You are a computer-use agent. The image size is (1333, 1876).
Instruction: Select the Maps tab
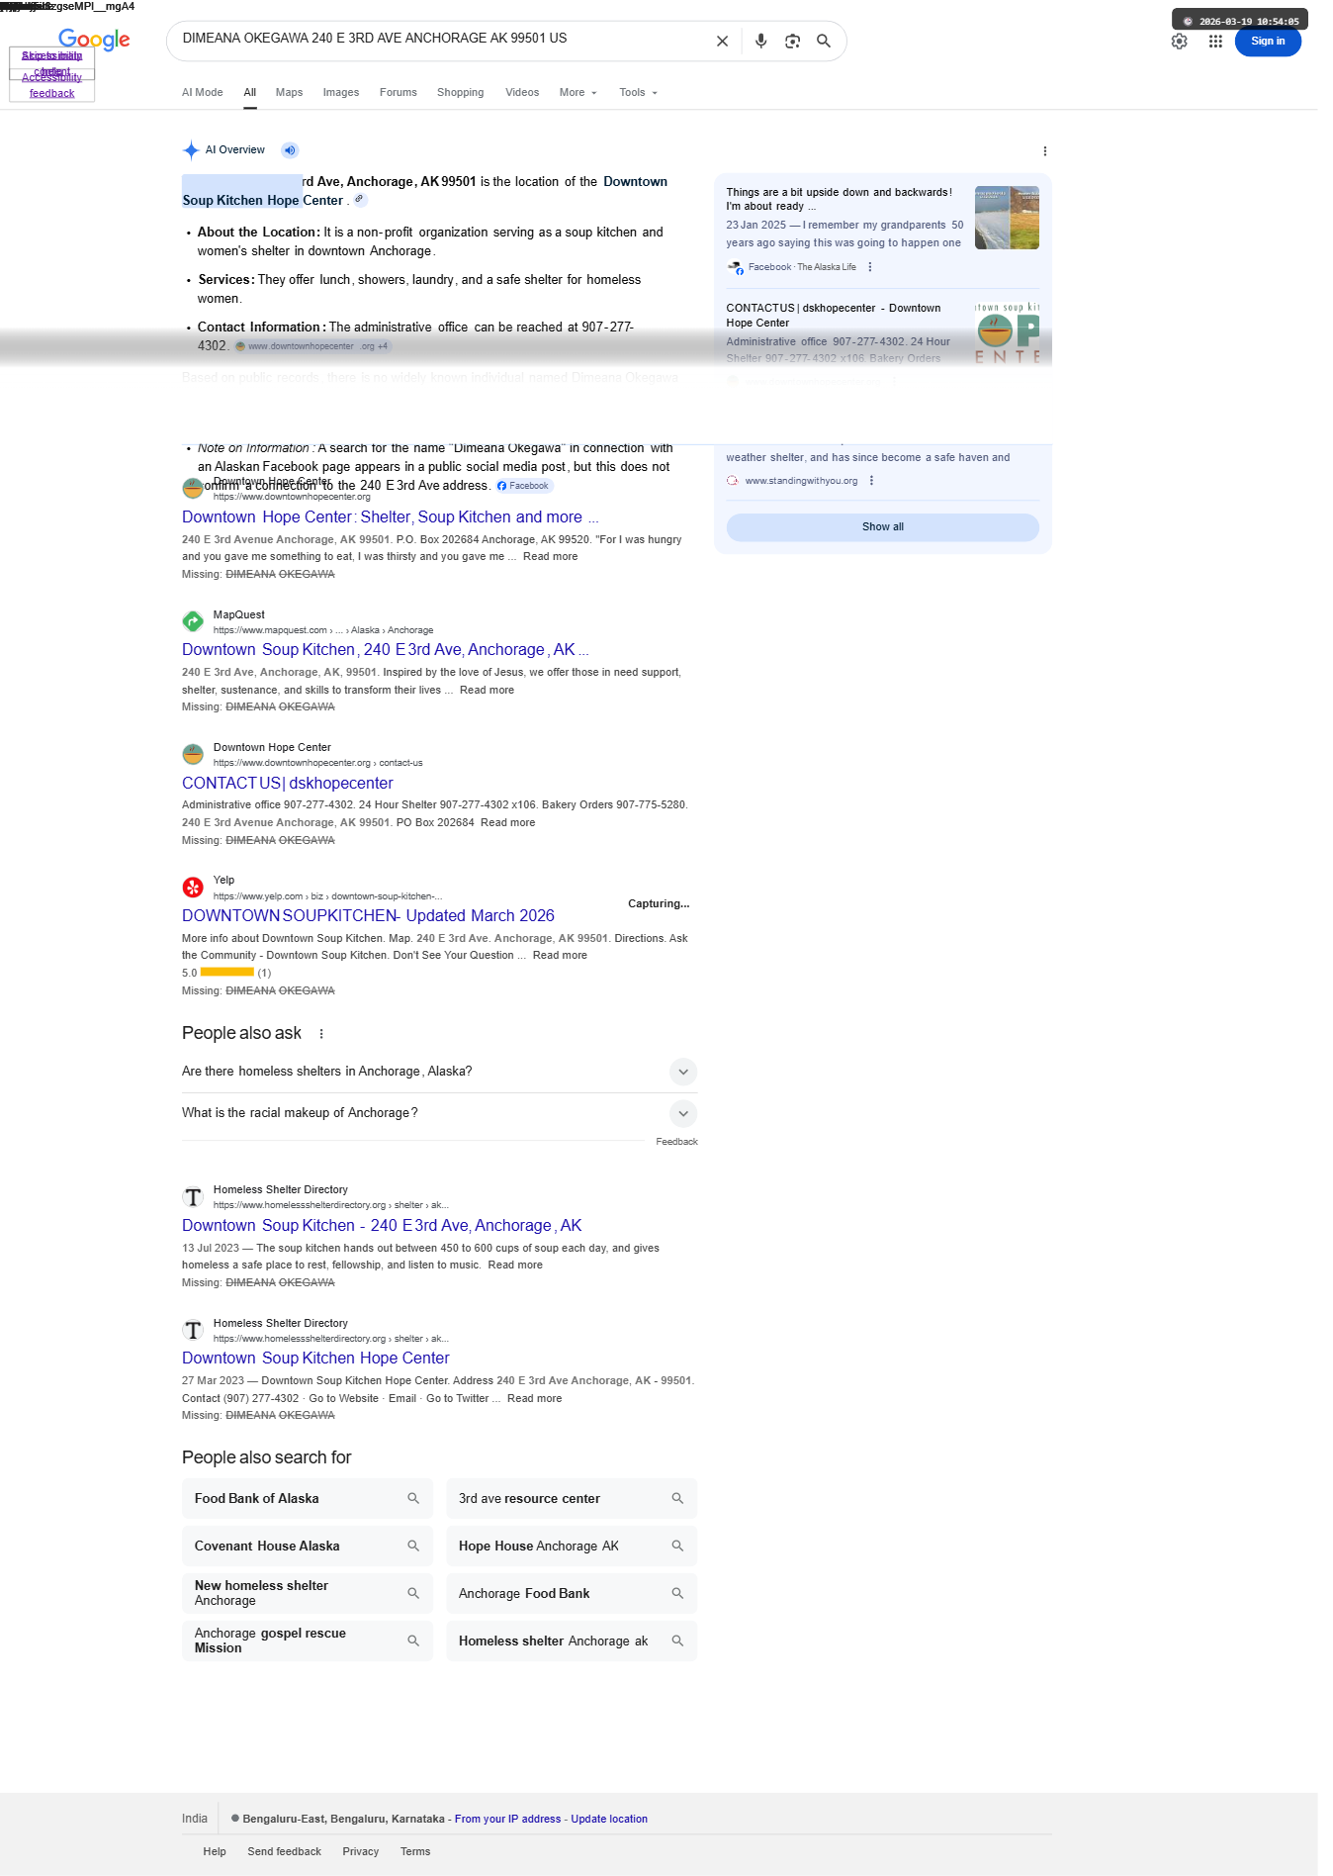coord(289,93)
